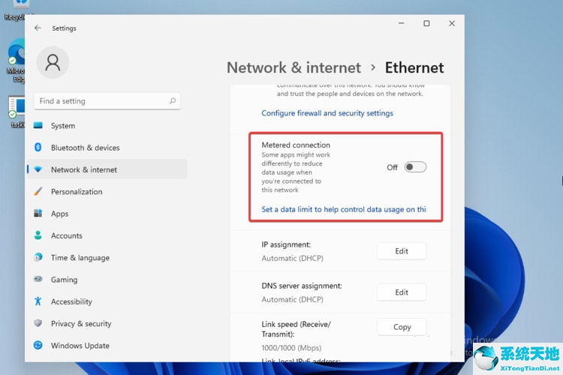
Task: Edit the IP assignment setting
Action: click(x=402, y=251)
